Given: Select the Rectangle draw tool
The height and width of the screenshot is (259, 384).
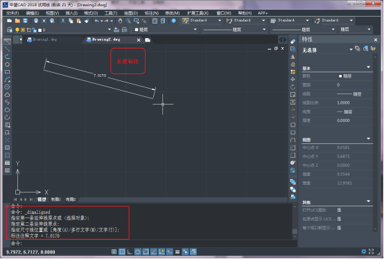Looking at the screenshot, I should pyautogui.click(x=7, y=72).
